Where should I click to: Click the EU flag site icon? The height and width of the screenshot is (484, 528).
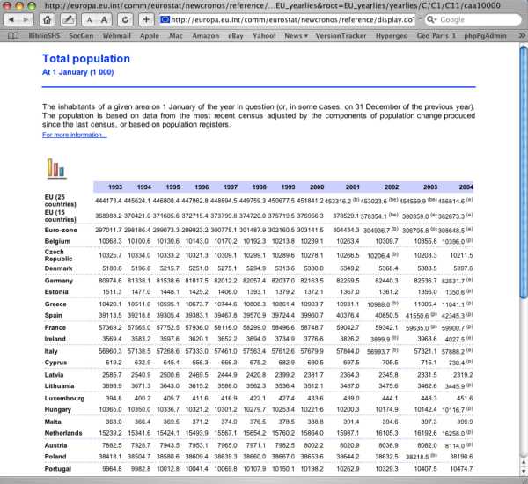(x=165, y=20)
